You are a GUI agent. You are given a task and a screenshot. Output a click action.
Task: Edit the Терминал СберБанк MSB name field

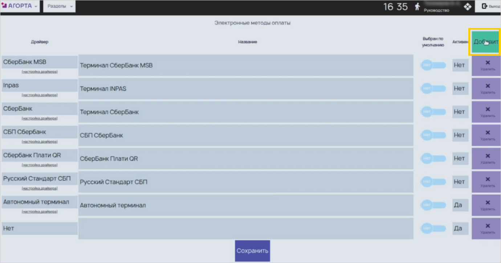(246, 66)
